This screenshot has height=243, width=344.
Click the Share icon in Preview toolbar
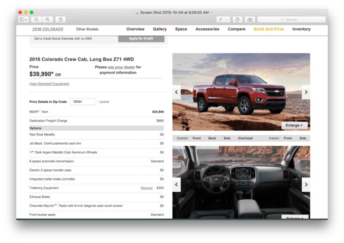pos(61,19)
